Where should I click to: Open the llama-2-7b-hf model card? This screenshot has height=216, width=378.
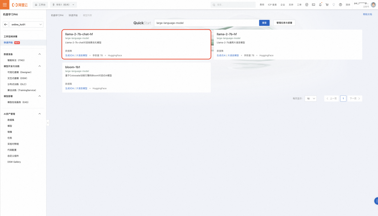click(288, 44)
